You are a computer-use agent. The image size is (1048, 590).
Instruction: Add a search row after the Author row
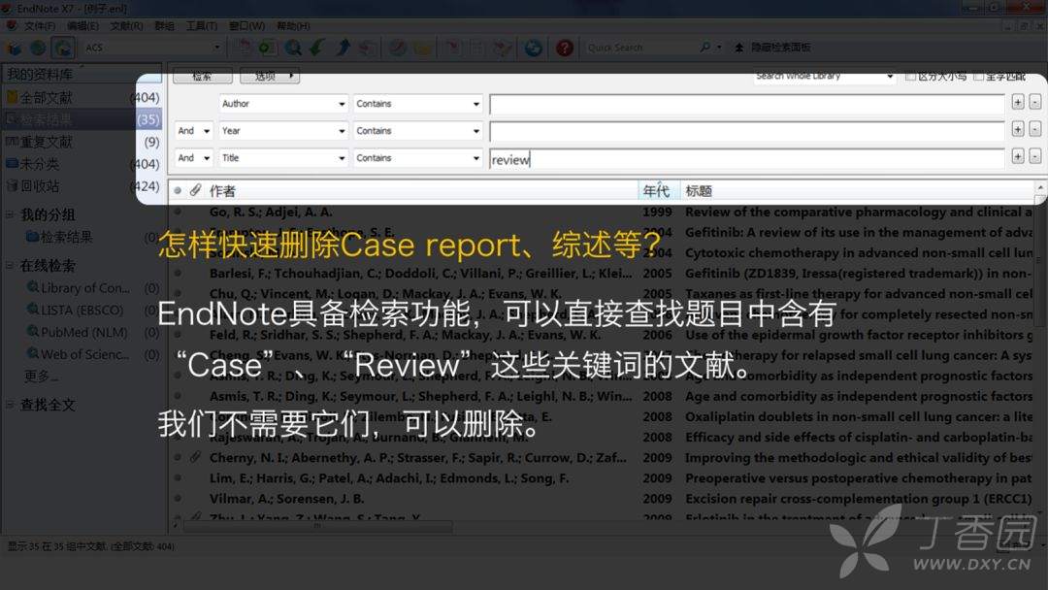pos(1017,102)
